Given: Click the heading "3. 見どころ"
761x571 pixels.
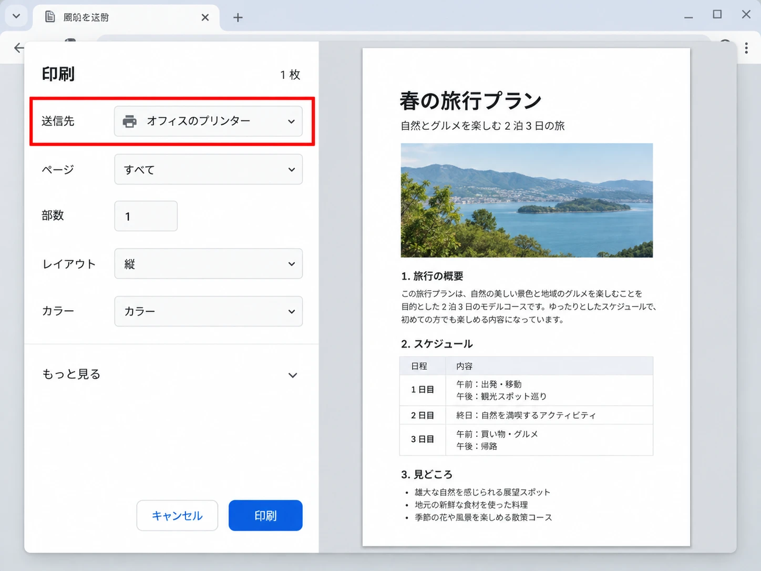Looking at the screenshot, I should pyautogui.click(x=427, y=474).
